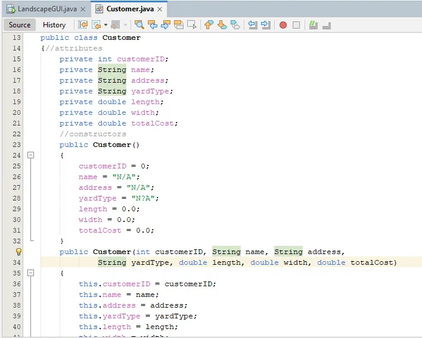
Task: Switch to the LandscapeGUI.java tab
Action: pyautogui.click(x=46, y=9)
